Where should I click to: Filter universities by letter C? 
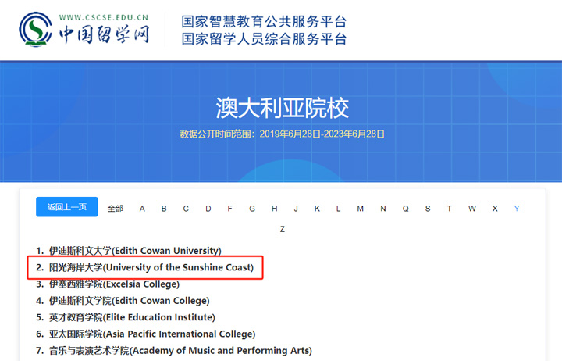186,209
